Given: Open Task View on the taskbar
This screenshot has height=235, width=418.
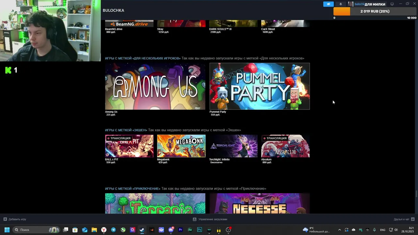Looking at the screenshot, I should pos(66,230).
